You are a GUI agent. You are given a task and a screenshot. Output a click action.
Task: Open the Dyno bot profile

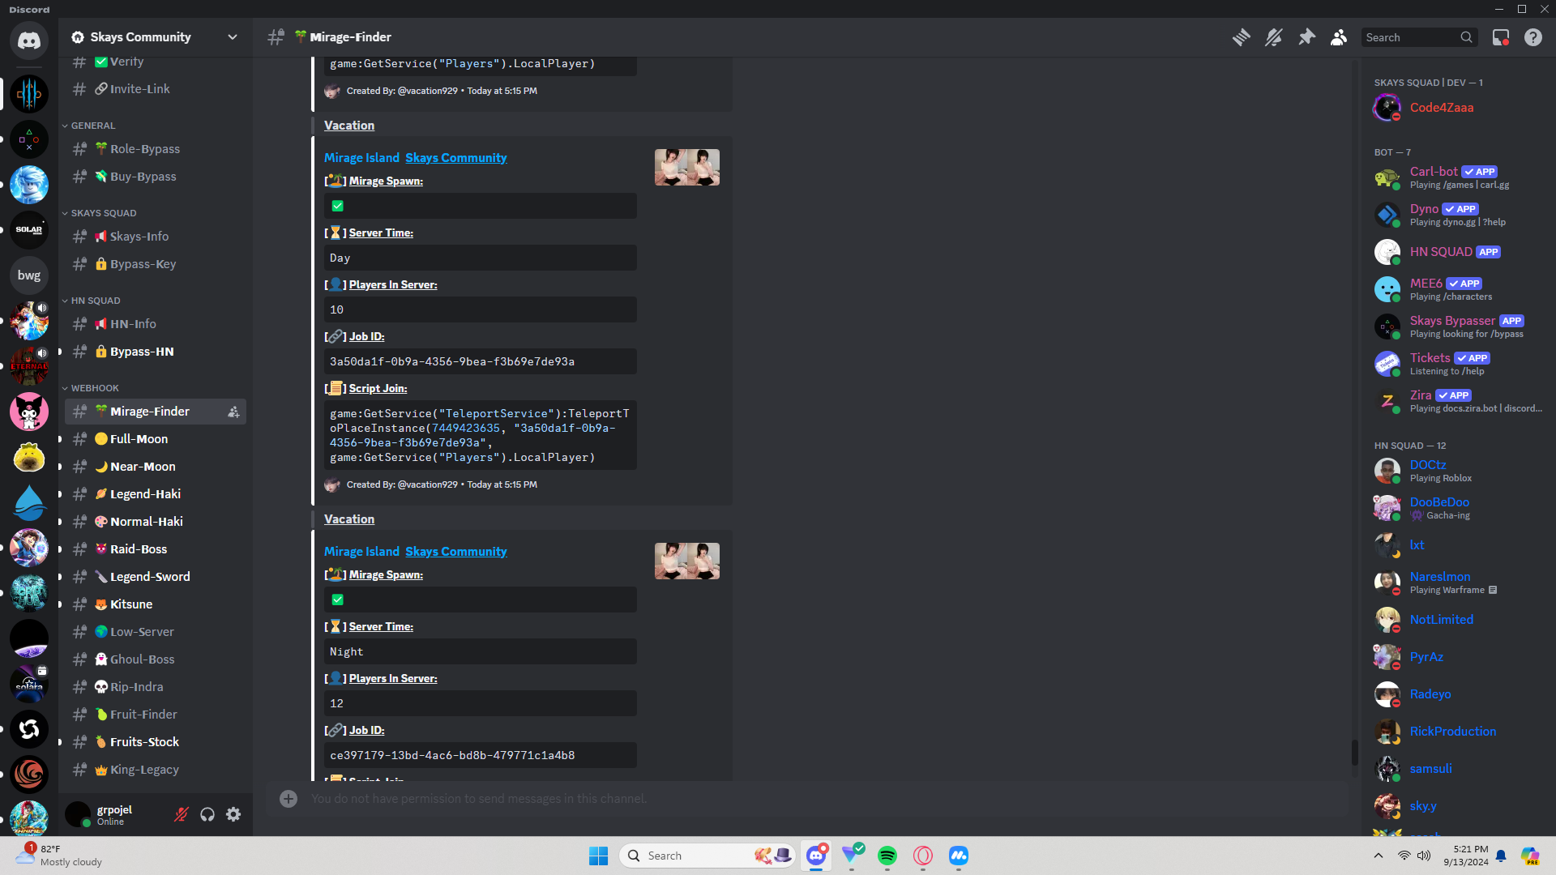coord(1455,215)
